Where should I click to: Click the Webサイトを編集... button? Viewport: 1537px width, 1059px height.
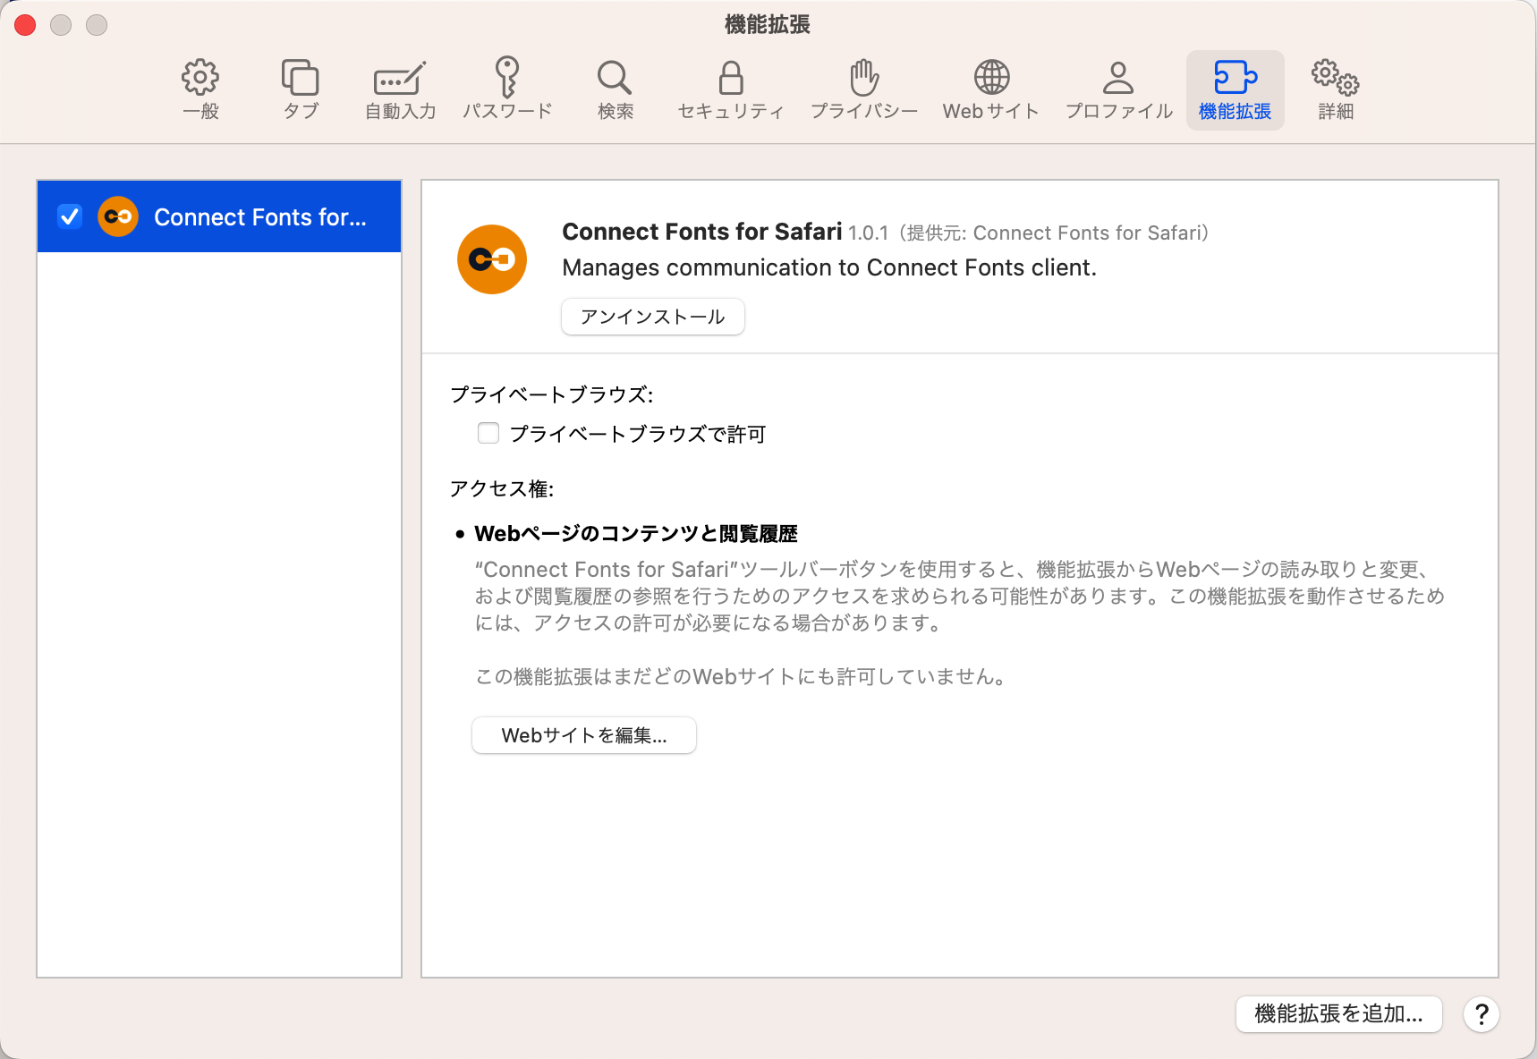point(584,735)
